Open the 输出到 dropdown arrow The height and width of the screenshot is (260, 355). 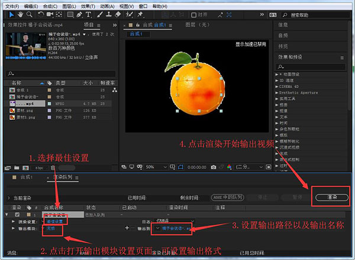click(x=157, y=228)
